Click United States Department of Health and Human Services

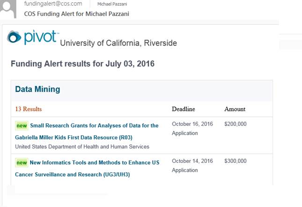click(x=82, y=147)
